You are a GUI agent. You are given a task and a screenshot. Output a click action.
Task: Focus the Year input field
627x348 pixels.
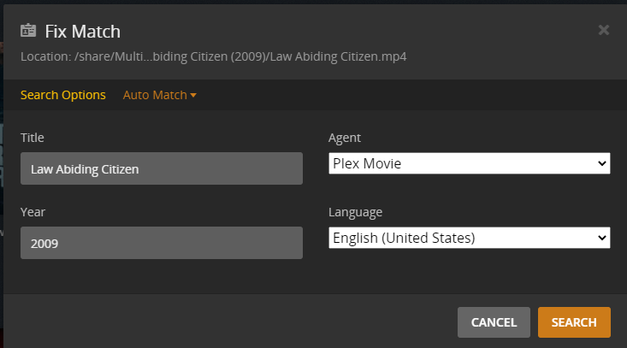[162, 243]
